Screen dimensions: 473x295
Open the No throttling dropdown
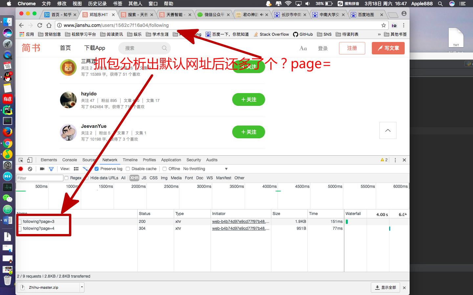(205, 169)
